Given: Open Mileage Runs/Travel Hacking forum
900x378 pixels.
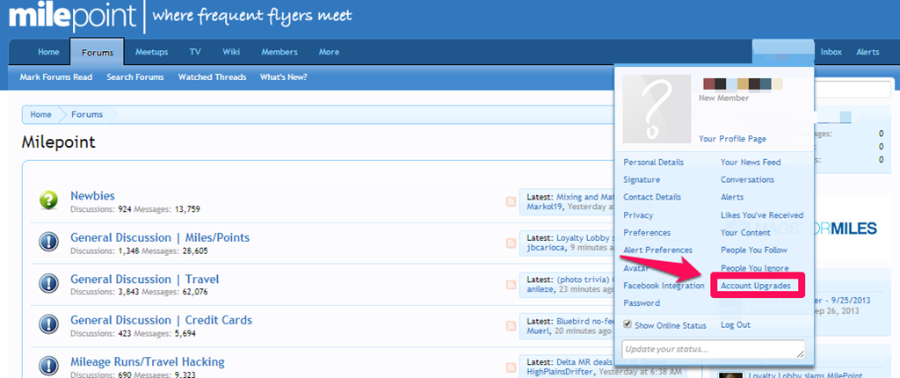Looking at the screenshot, I should (x=148, y=362).
